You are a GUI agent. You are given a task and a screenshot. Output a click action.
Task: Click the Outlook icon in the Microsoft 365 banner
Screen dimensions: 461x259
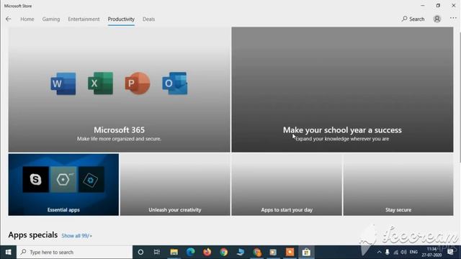click(174, 83)
